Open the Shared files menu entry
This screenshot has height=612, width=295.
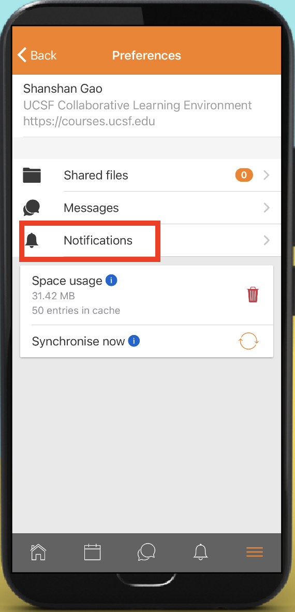146,175
